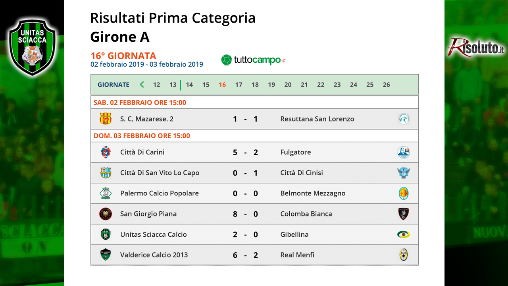Open the Risoluto.it logo
Image resolution: width=508 pixels, height=286 pixels.
point(477,47)
